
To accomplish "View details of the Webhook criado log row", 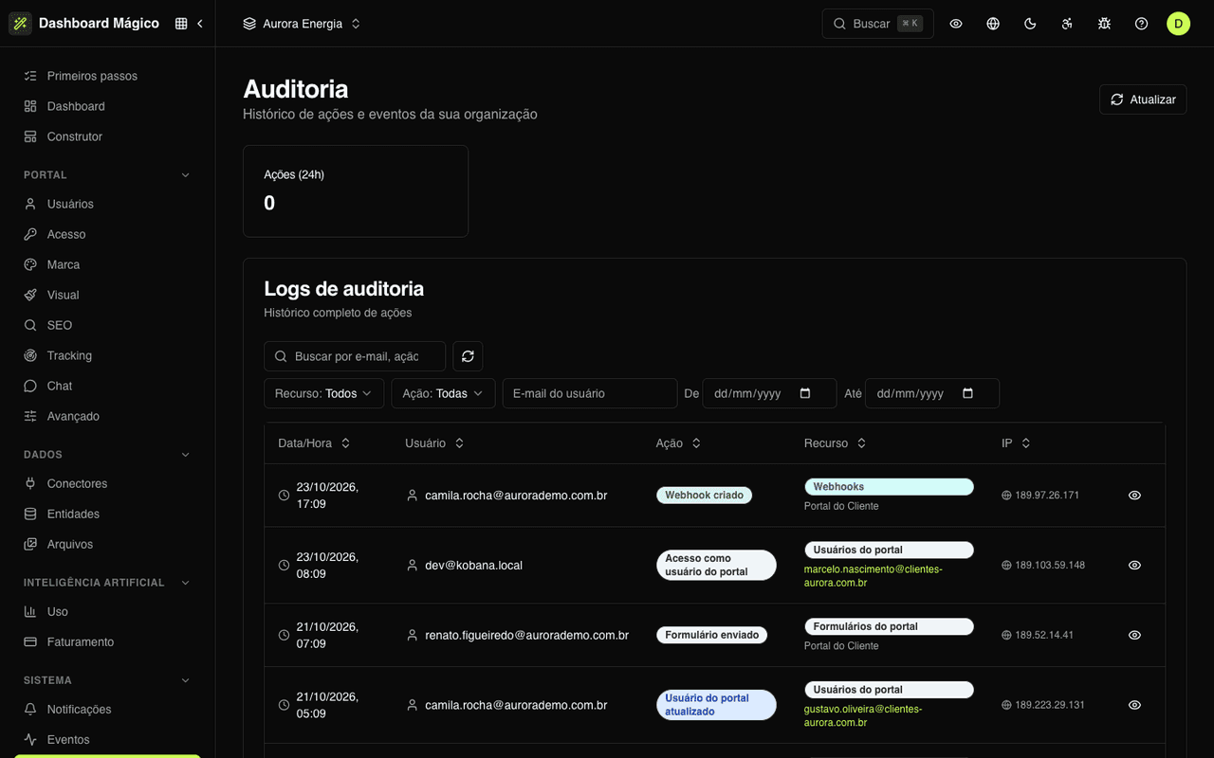I will pyautogui.click(x=1134, y=496).
